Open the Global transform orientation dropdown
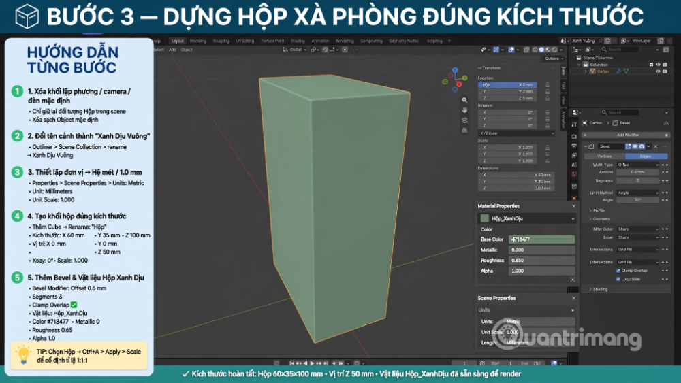Screen dimensions: 681x383 click(x=295, y=50)
